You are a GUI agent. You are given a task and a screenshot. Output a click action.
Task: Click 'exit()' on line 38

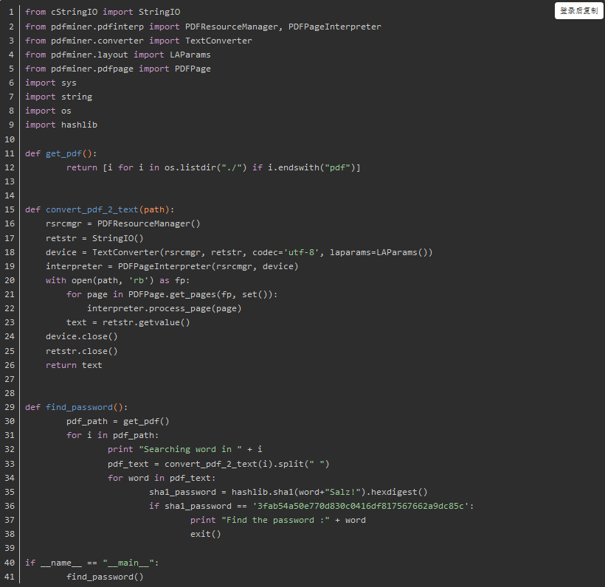point(205,534)
